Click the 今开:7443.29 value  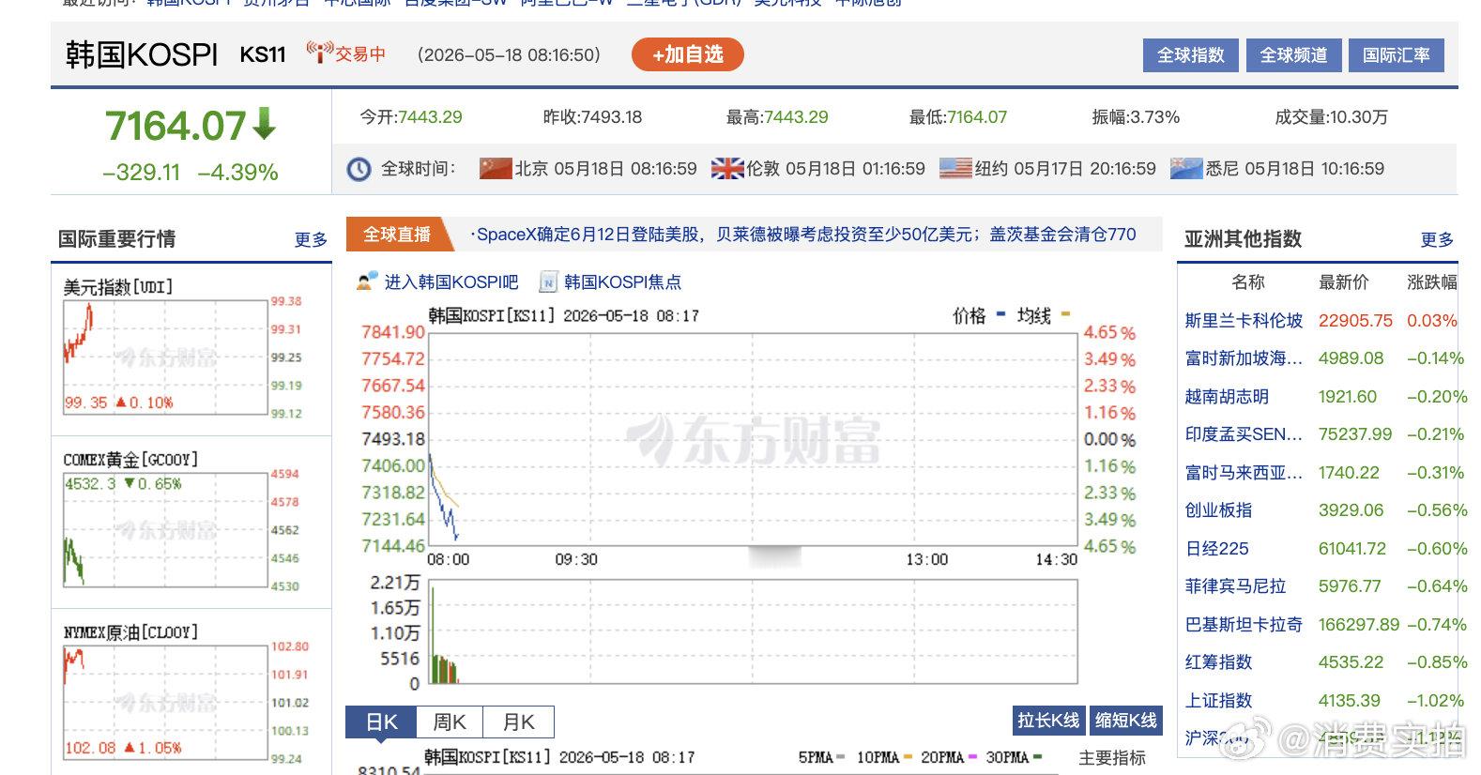coord(411,117)
